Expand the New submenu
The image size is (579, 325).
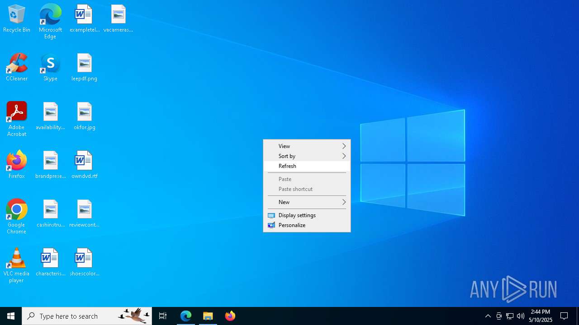click(307, 202)
